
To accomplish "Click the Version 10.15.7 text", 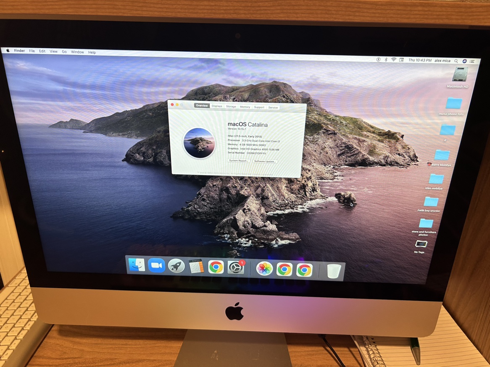I will (237, 128).
